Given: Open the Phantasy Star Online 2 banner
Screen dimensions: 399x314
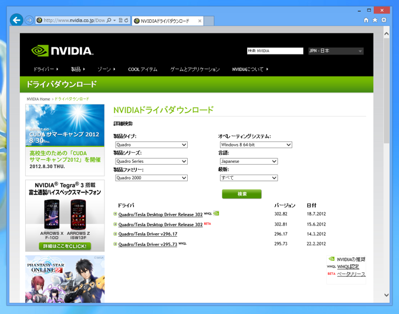Looking at the screenshot, I should click(65, 279).
